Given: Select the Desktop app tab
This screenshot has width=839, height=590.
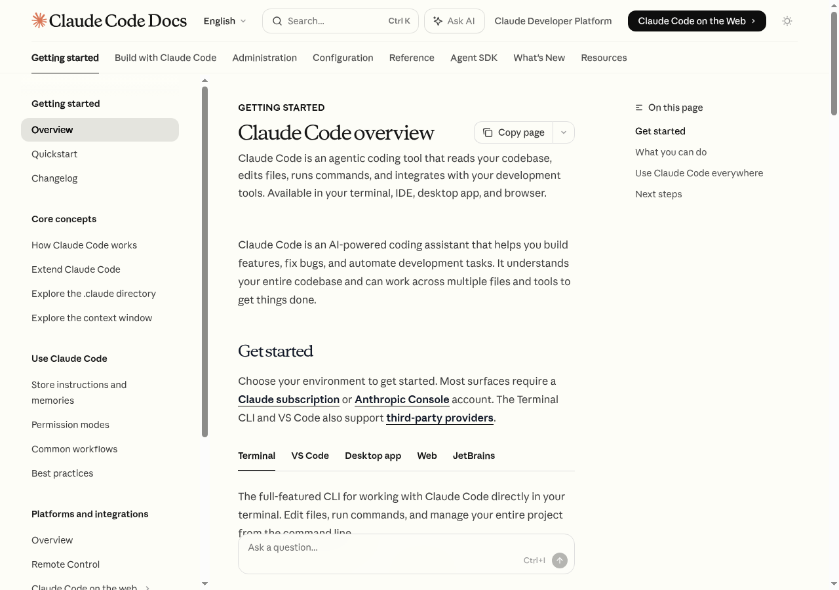Looking at the screenshot, I should coord(373,456).
